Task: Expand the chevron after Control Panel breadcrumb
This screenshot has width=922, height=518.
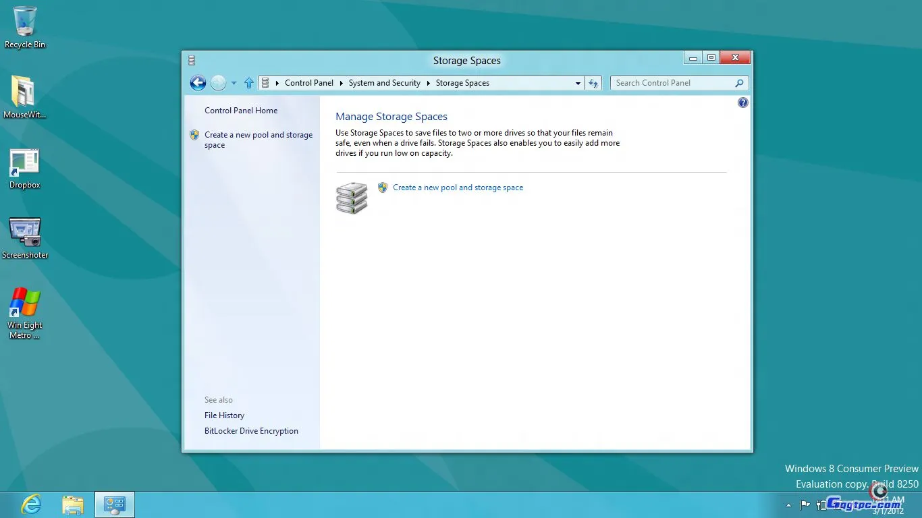Action: pyautogui.click(x=342, y=83)
